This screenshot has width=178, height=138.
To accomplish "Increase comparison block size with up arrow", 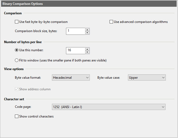I will tap(87, 29).
